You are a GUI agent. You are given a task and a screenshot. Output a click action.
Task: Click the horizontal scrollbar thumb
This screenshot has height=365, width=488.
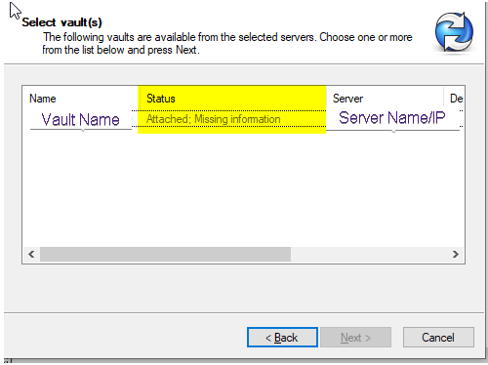(165, 254)
